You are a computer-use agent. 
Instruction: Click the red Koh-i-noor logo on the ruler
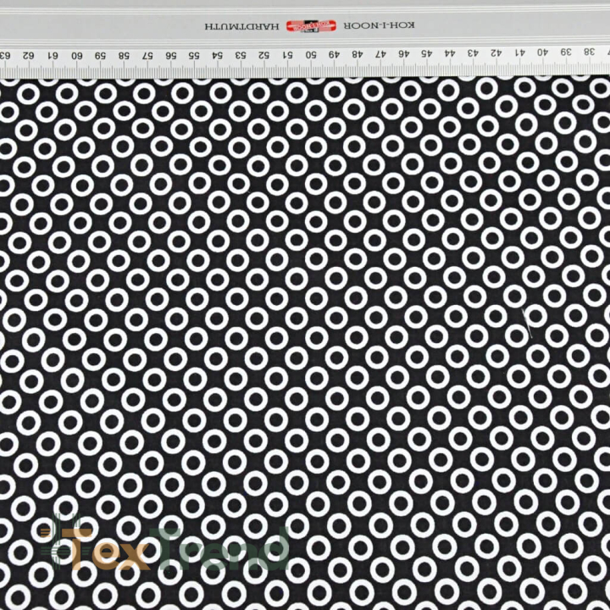(x=311, y=26)
